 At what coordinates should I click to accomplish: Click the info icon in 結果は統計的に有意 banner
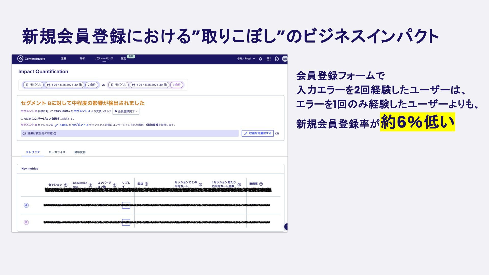[24, 133]
